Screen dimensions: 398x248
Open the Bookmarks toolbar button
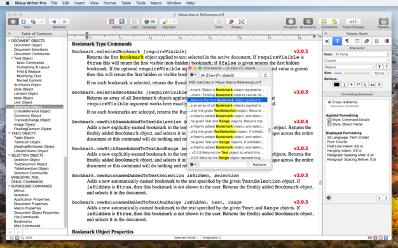(x=308, y=22)
